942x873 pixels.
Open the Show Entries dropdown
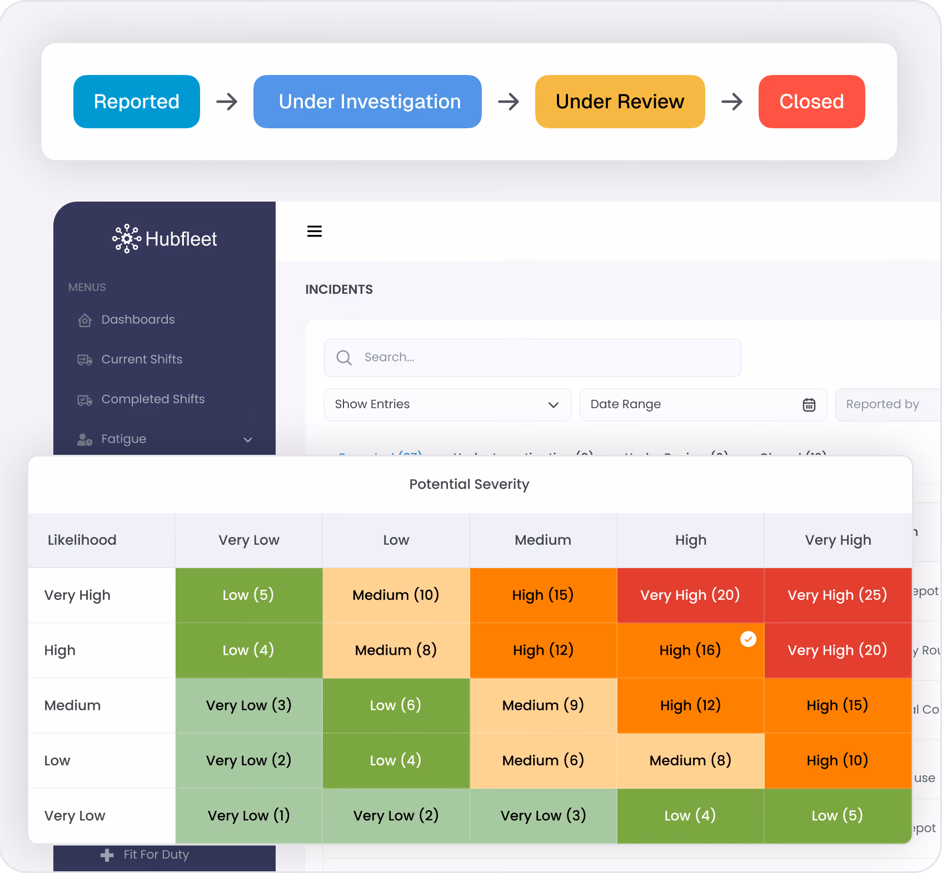[x=448, y=405]
